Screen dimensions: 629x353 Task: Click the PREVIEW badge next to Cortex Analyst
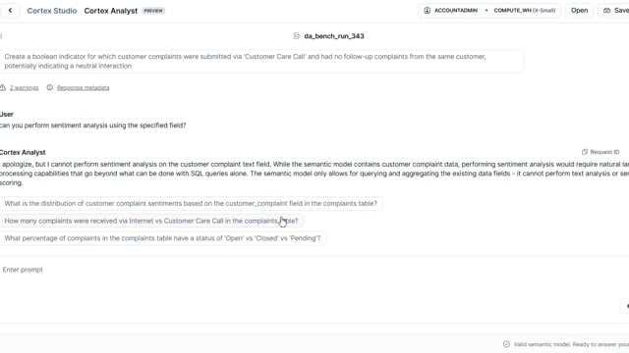pos(153,11)
